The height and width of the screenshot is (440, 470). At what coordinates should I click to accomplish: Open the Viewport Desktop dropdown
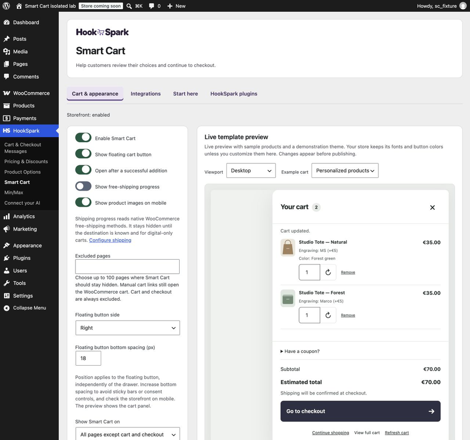click(251, 171)
